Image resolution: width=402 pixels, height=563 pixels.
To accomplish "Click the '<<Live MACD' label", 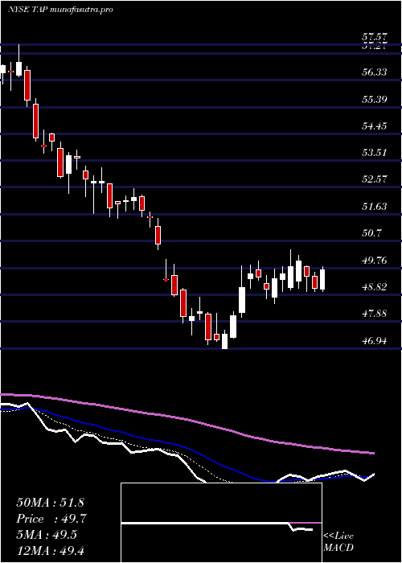I will 338,542.
